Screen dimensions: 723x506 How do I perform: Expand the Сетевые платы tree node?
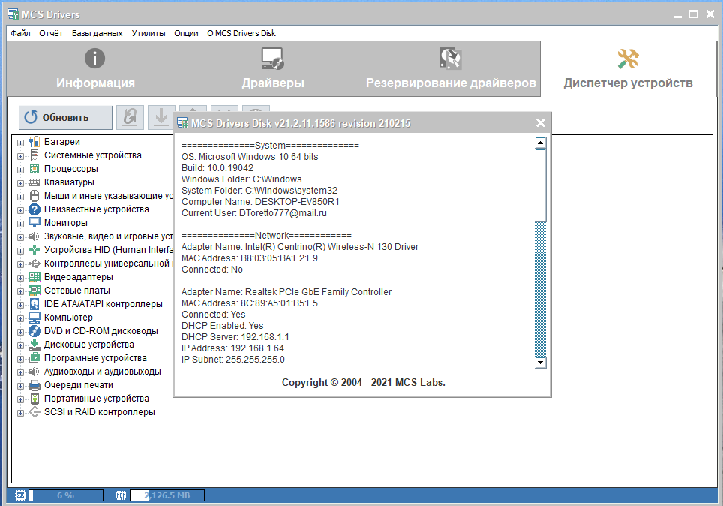(x=20, y=291)
